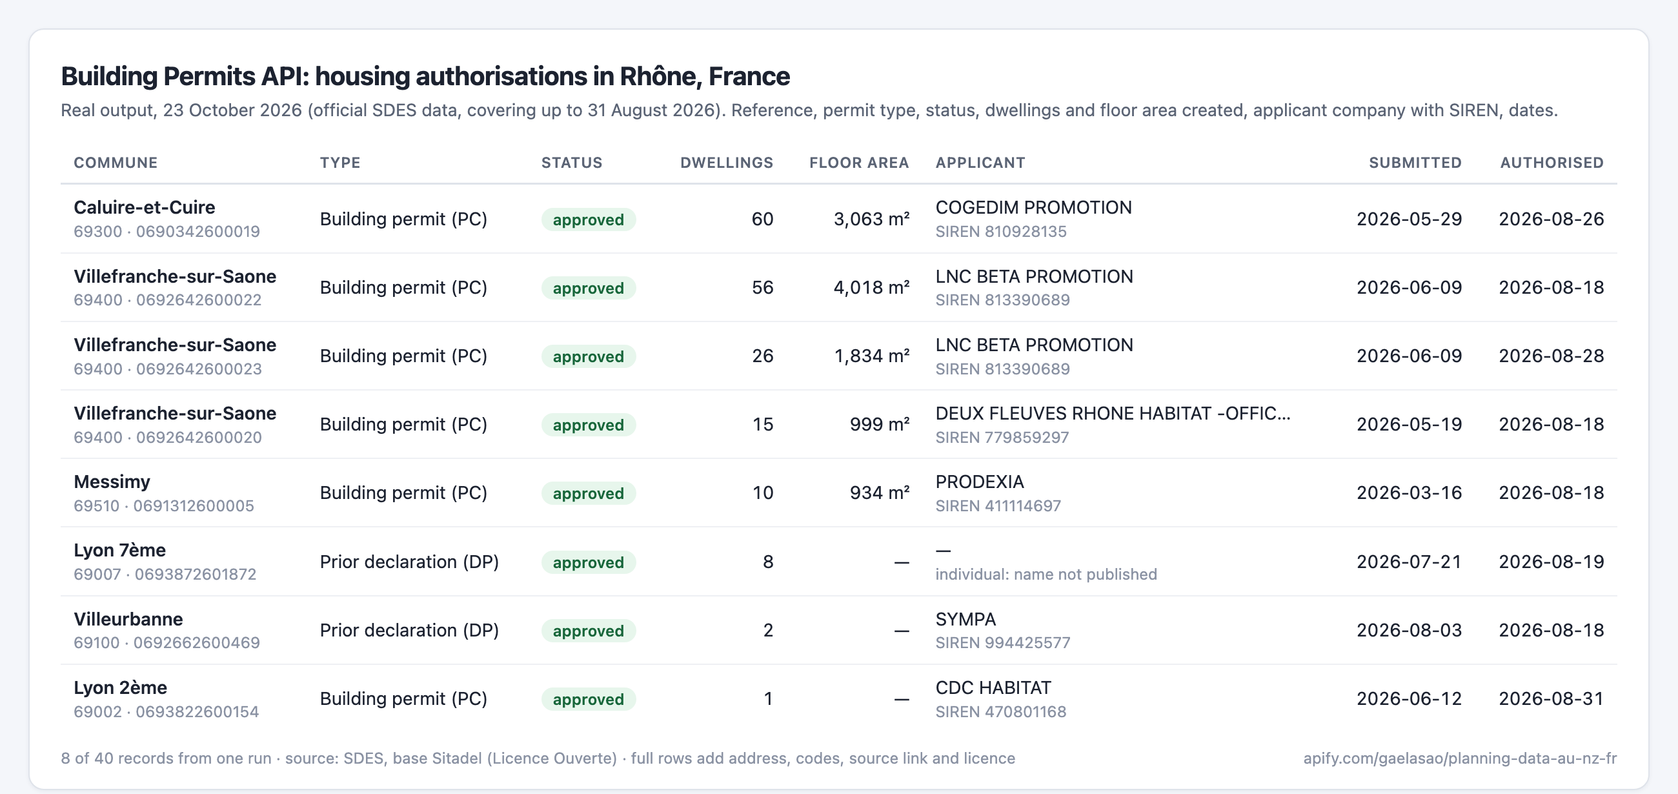Click authorised date 2026-08-19

[x=1552, y=562]
